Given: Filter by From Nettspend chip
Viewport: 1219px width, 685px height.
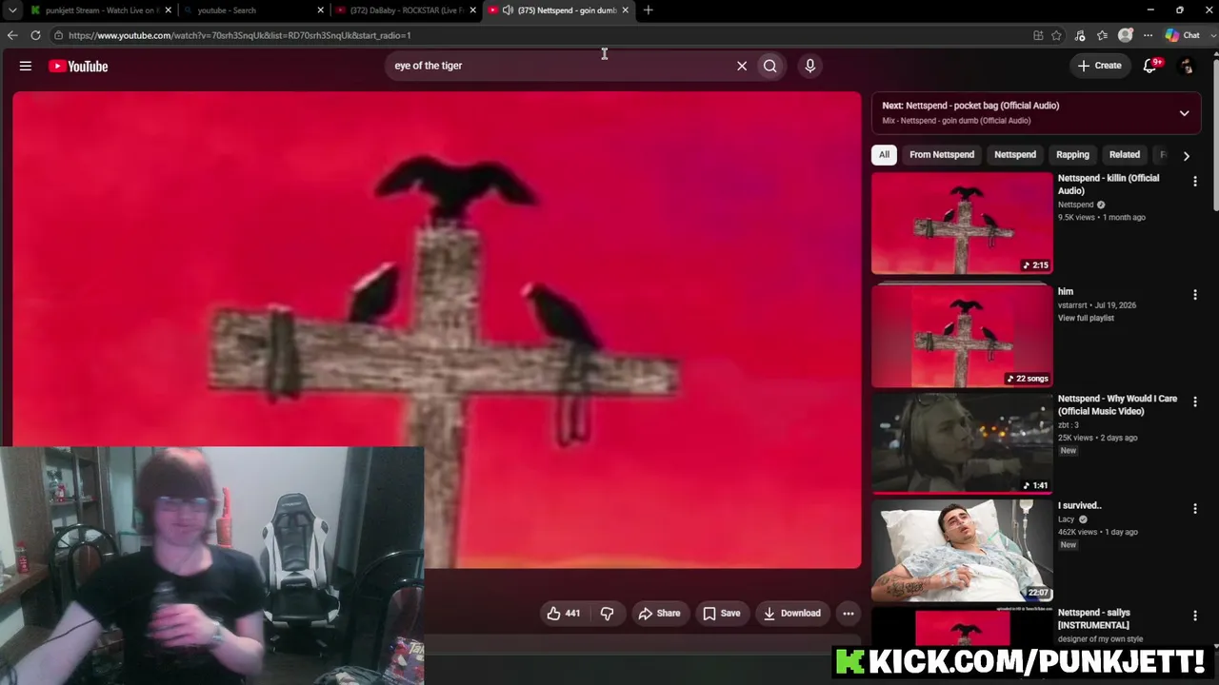Looking at the screenshot, I should tap(942, 155).
